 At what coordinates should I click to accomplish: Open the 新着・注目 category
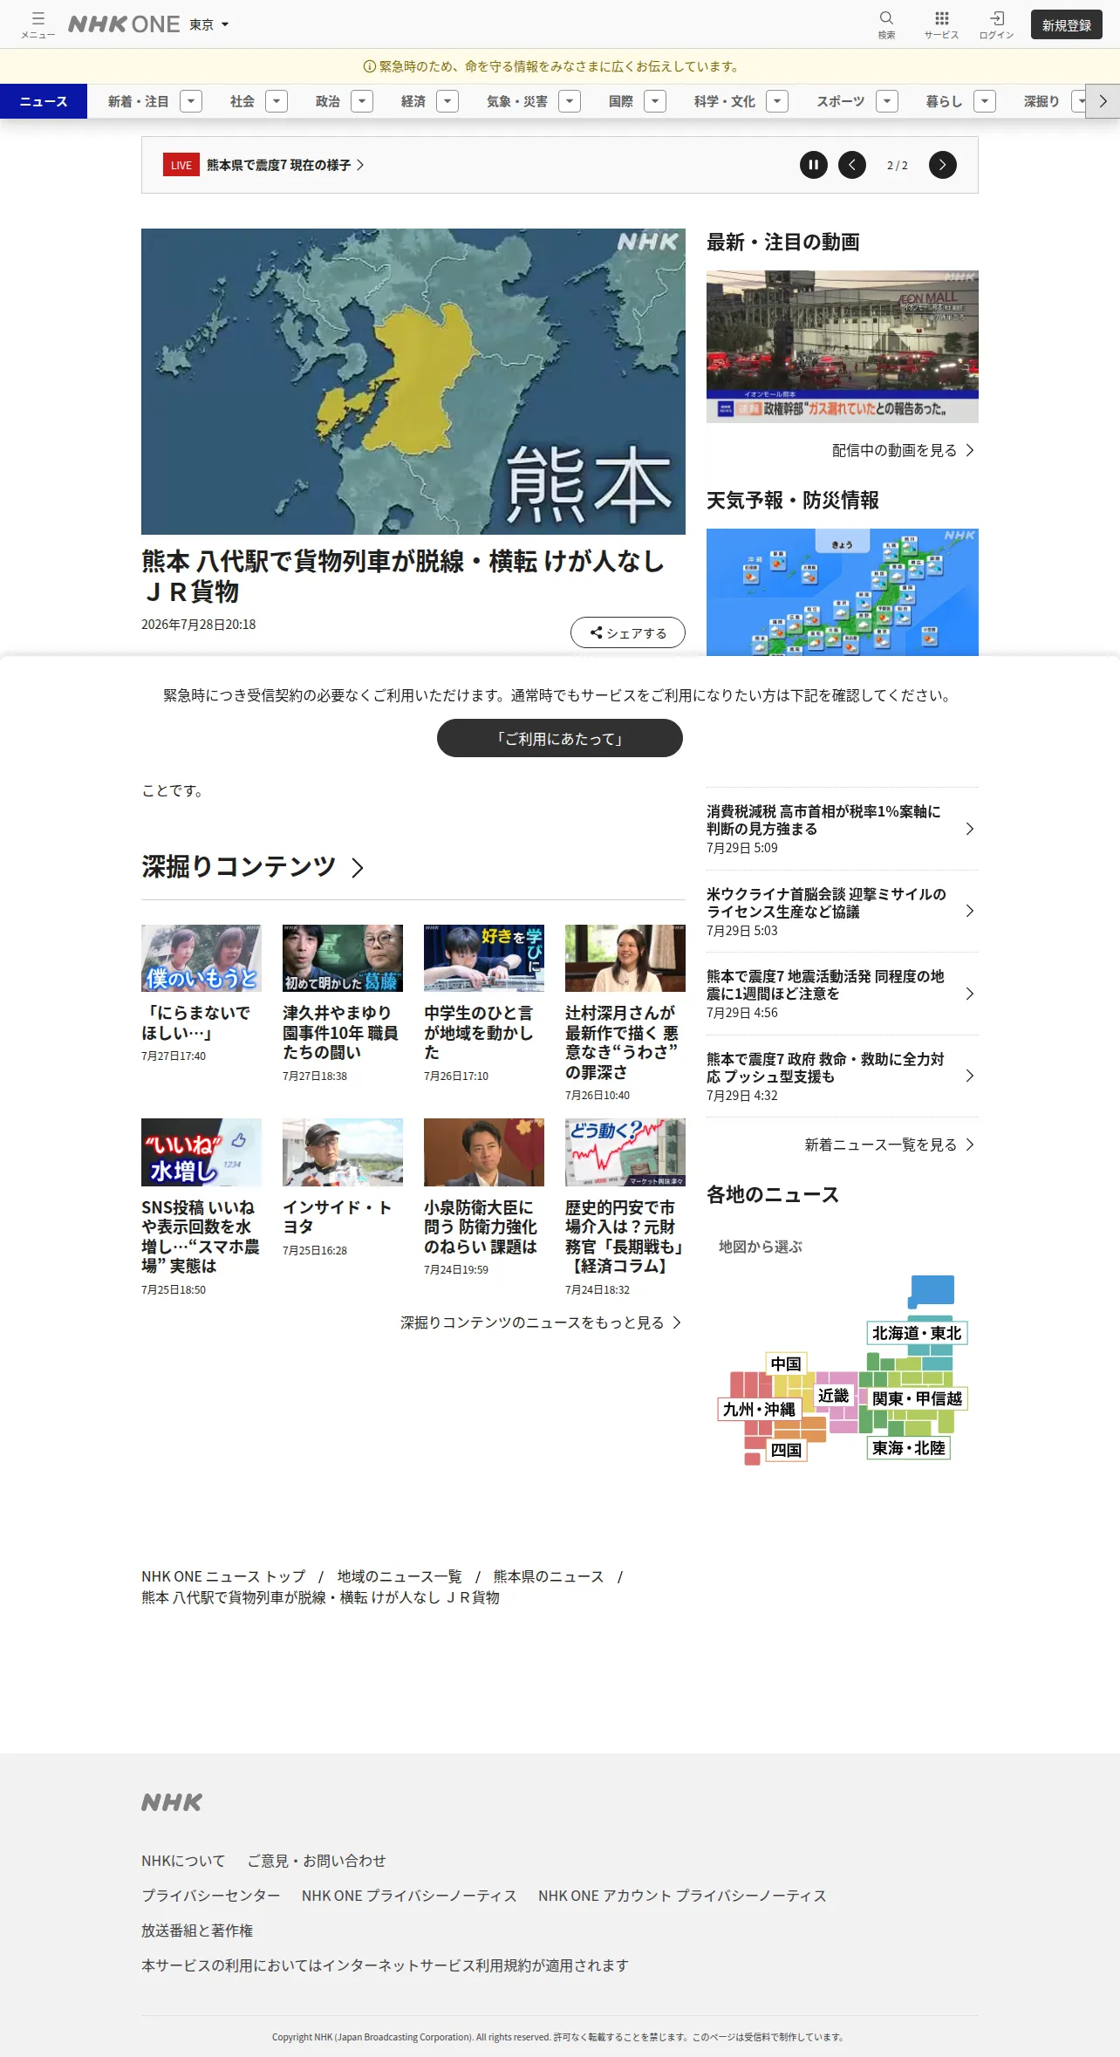pyautogui.click(x=138, y=101)
